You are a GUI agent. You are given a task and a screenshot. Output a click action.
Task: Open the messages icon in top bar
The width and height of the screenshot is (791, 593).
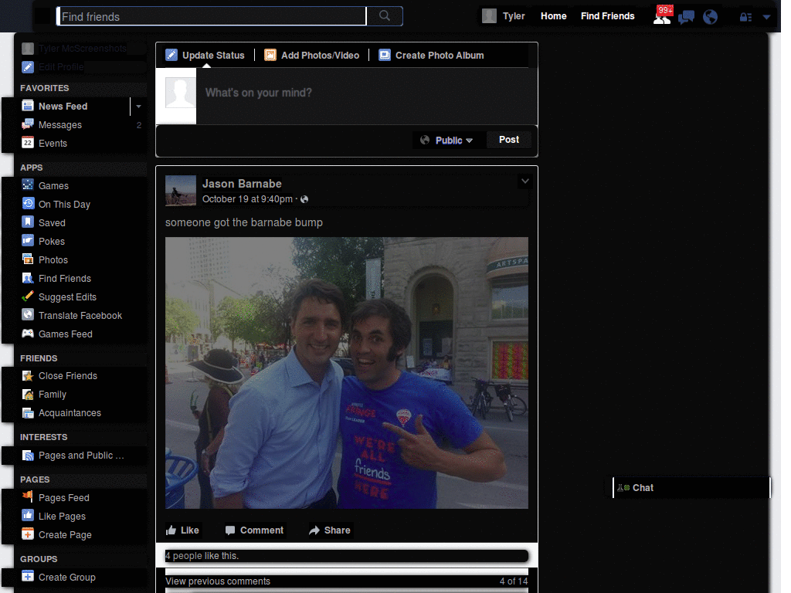pos(686,17)
